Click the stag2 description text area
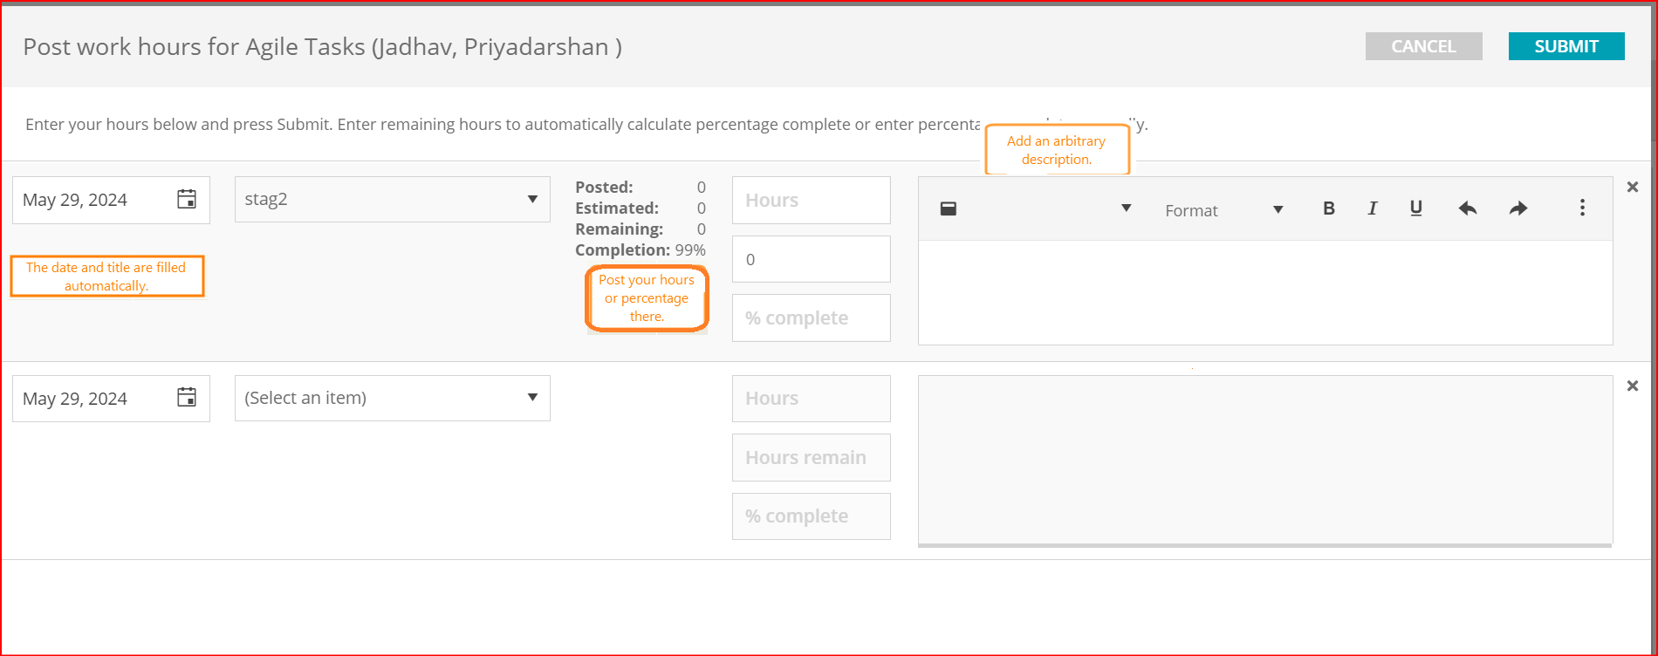 pos(1265,292)
